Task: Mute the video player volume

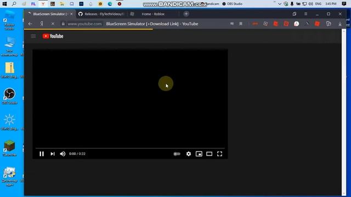Action: tap(63, 154)
